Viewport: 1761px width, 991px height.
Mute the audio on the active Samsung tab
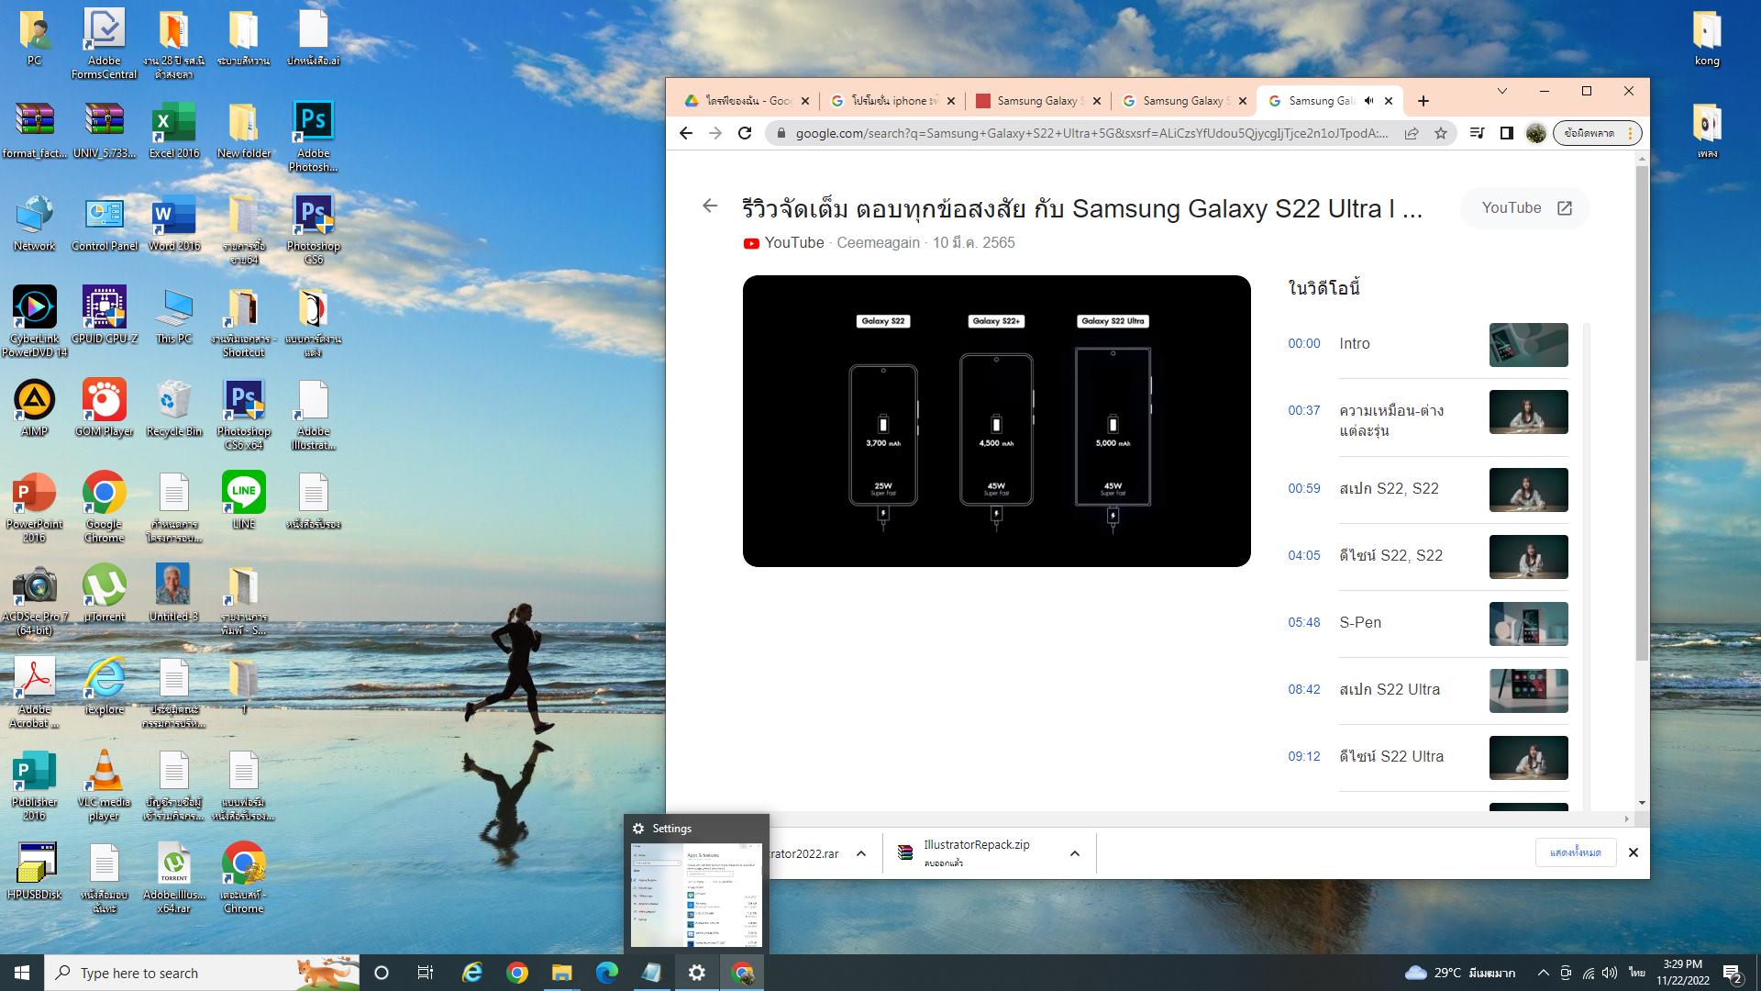1368,101
